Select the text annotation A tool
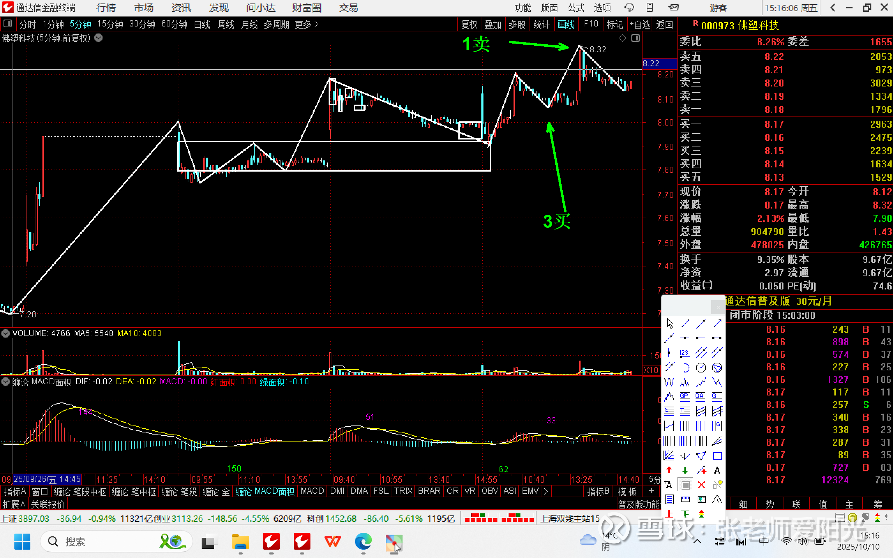Screen dimensions: 893x558 coord(717,470)
